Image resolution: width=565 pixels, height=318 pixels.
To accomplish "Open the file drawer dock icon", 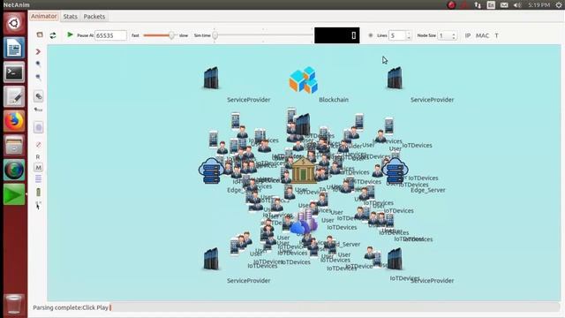I will coord(14,146).
